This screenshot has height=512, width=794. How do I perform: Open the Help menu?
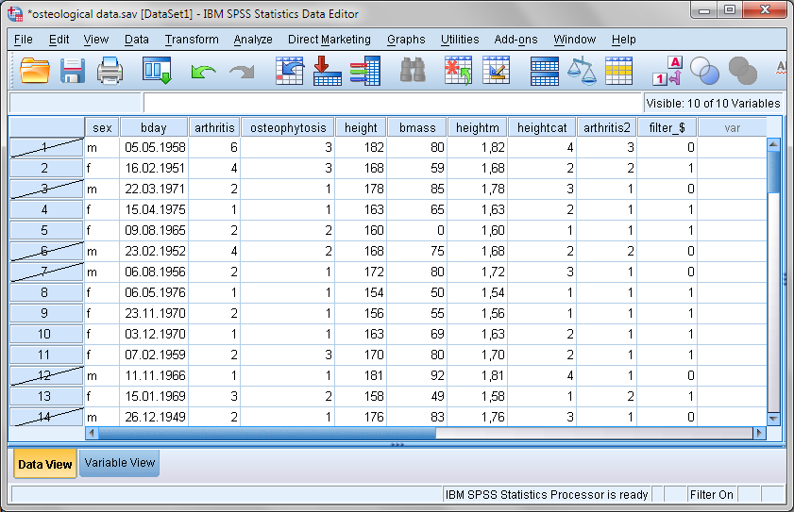[623, 40]
